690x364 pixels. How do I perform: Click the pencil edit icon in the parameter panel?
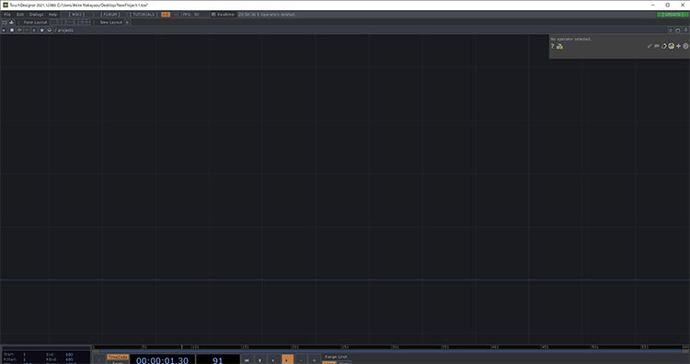[650, 46]
